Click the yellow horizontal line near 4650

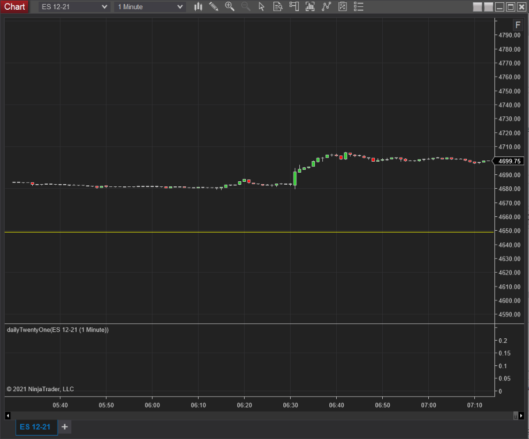coord(249,232)
